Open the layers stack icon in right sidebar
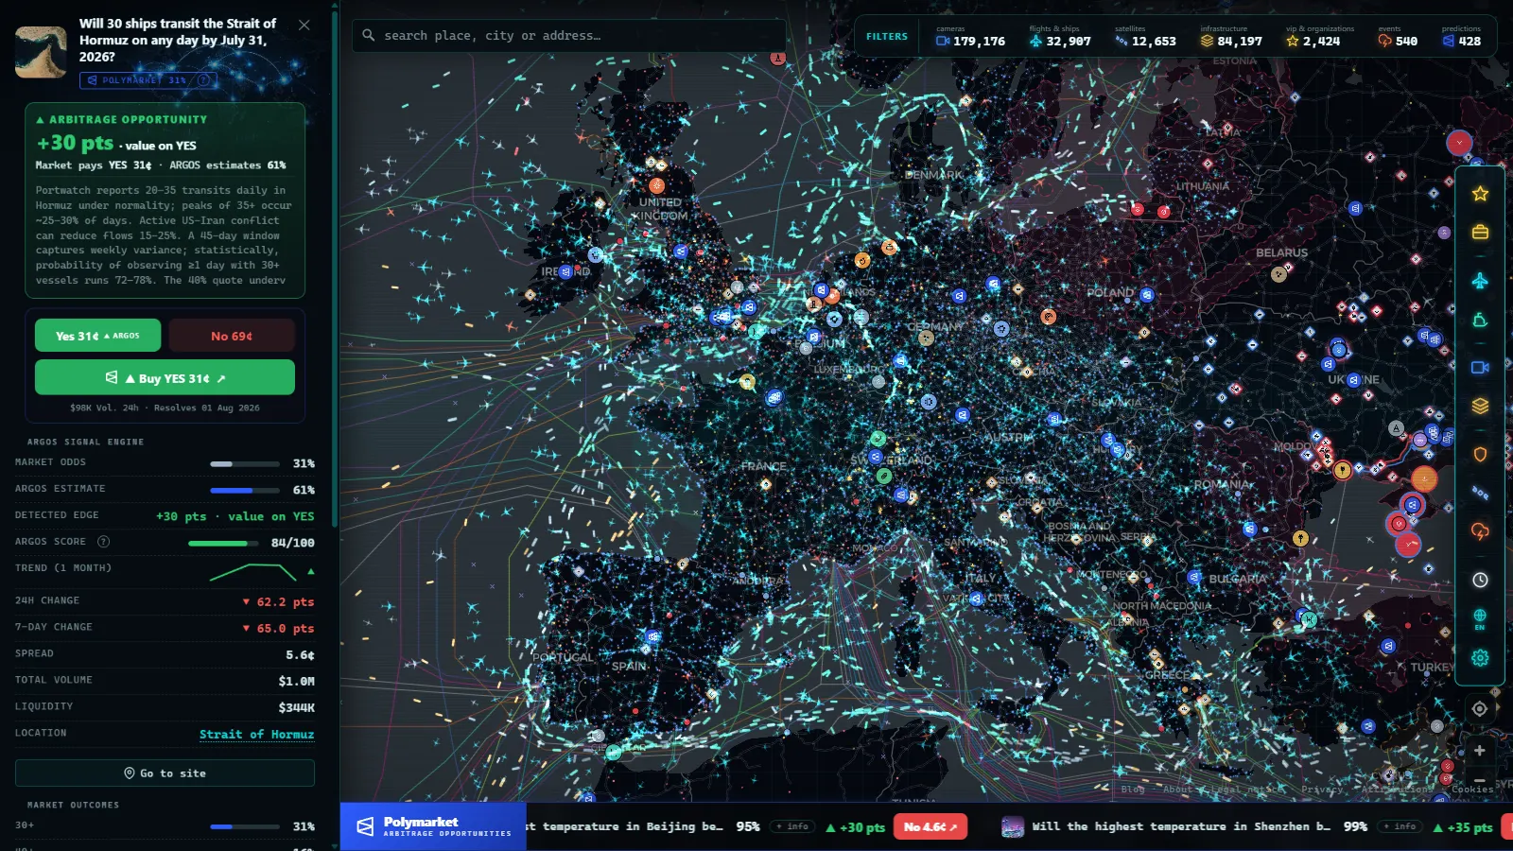The image size is (1513, 851). pyautogui.click(x=1480, y=406)
